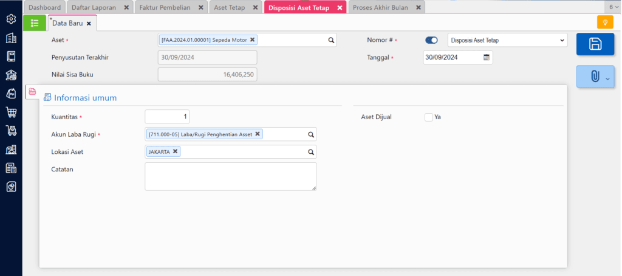Expand the paperclip attachment dropdown
Image resolution: width=622 pixels, height=276 pixels.
(595, 77)
